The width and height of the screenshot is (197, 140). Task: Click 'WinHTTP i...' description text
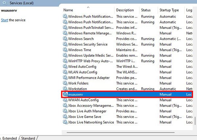(x=126, y=61)
